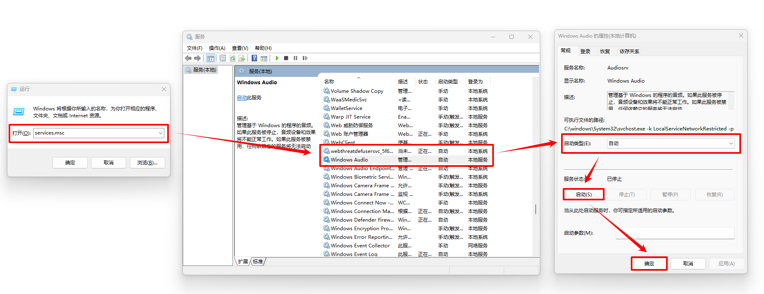Open the 查看(V) menu in Services
The height and width of the screenshot is (294, 764).
[240, 48]
